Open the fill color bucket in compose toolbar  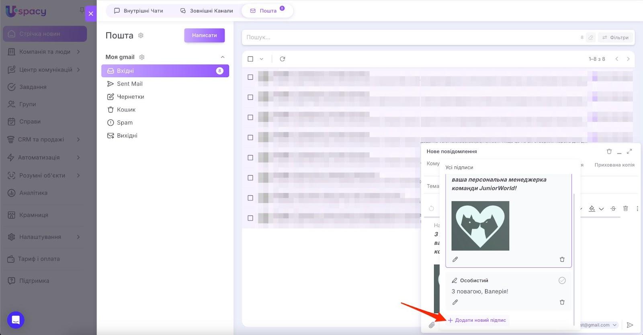coord(592,208)
